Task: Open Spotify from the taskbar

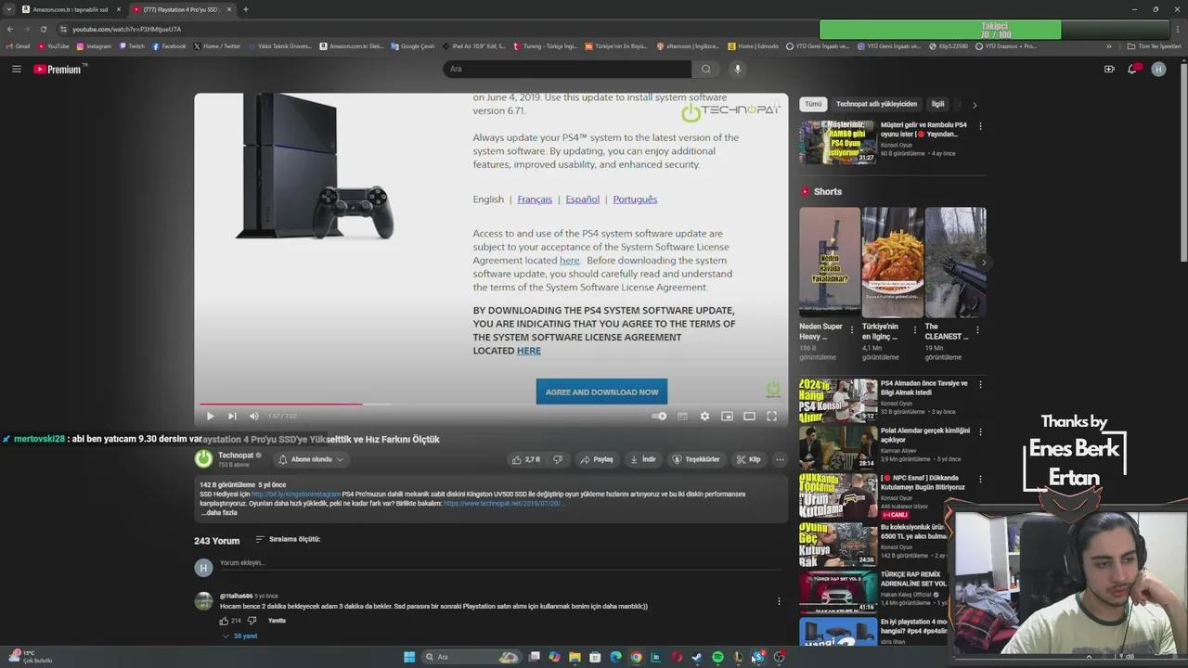Action: pos(717,657)
